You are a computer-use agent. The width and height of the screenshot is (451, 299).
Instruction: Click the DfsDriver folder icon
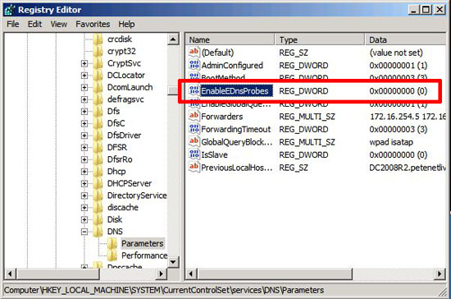point(98,135)
